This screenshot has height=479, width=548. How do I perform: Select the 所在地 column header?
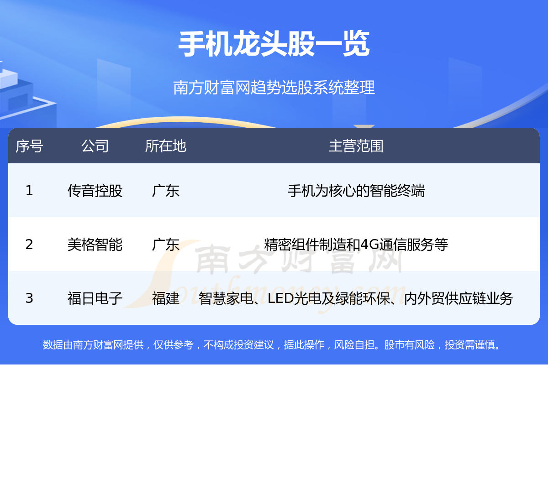(x=166, y=146)
